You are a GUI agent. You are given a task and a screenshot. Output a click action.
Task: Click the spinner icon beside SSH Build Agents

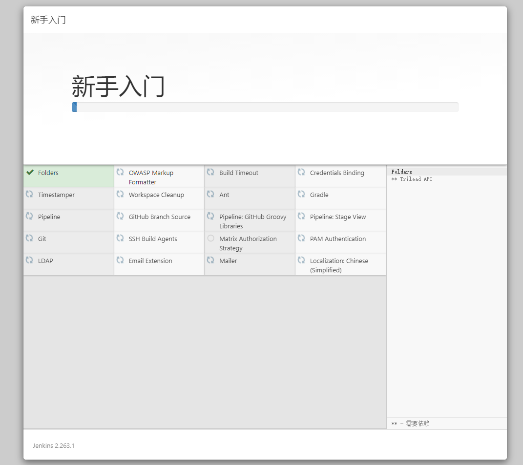click(120, 238)
